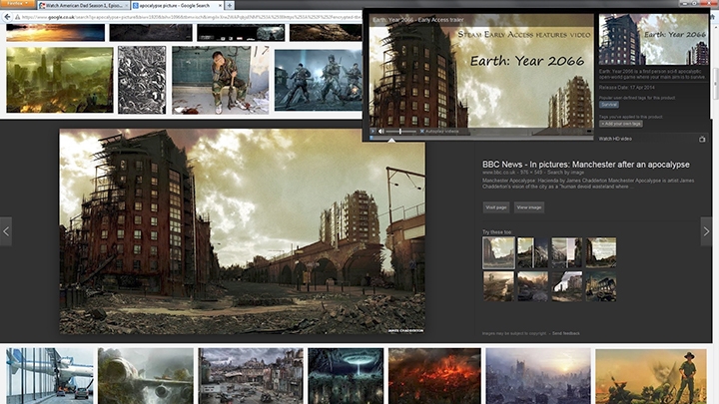Open a new browser tab
Image resolution: width=719 pixels, height=404 pixels.
pyautogui.click(x=231, y=6)
